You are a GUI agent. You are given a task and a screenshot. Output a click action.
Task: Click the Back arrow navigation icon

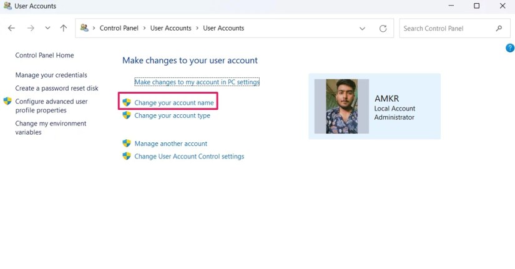click(x=11, y=28)
